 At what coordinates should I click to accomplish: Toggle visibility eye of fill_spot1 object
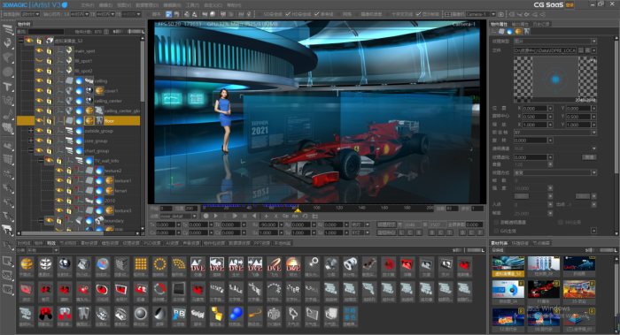click(39, 61)
